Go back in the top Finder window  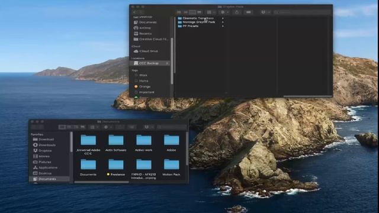[135, 12]
